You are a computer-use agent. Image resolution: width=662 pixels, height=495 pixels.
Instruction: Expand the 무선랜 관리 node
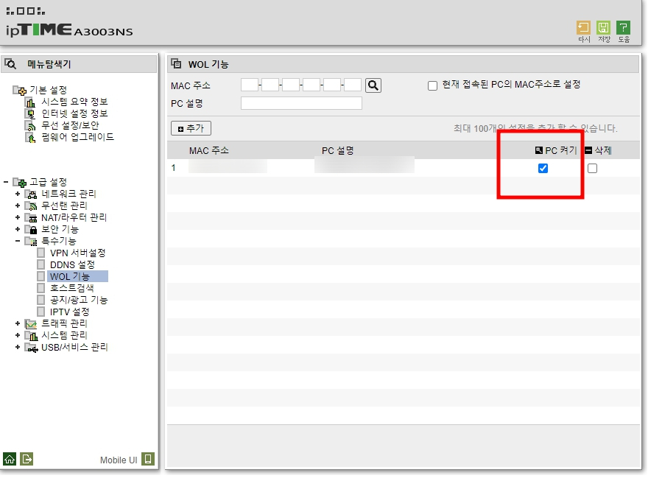click(x=18, y=206)
